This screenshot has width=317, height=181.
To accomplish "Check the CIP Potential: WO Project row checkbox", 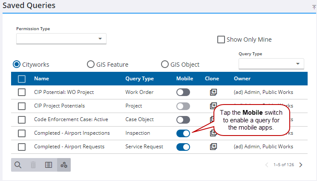I will pyautogui.click(x=22, y=92).
